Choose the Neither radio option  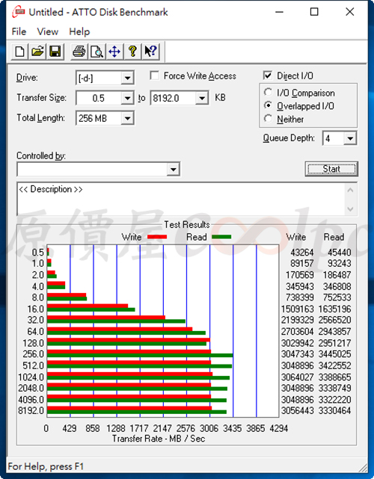[268, 119]
